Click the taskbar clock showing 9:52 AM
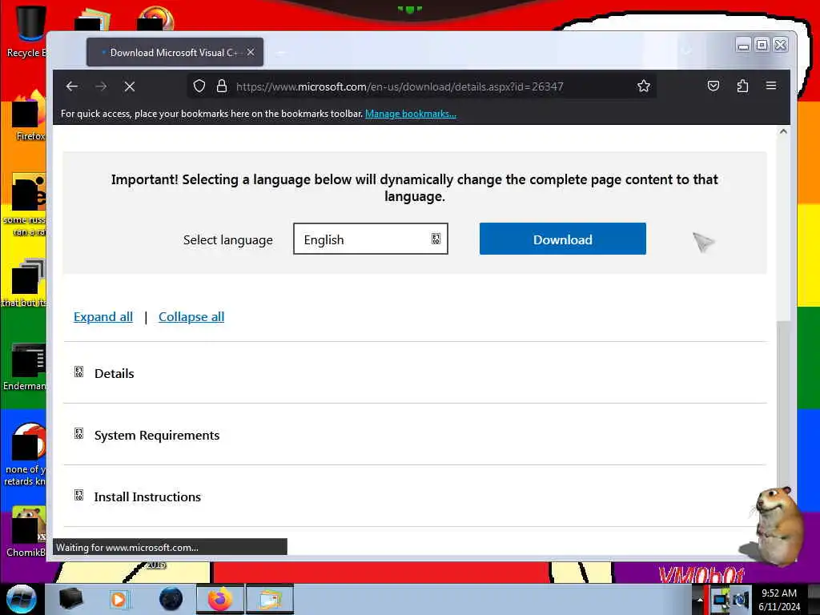The image size is (820, 615). coord(779,599)
